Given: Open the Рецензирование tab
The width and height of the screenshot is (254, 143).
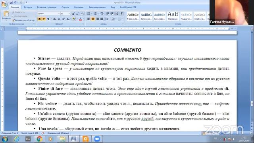Looking at the screenshot, I should [97, 7].
